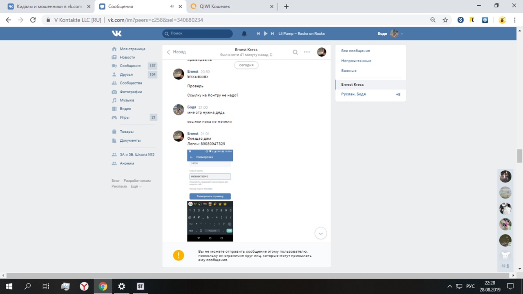This screenshot has height=294, width=523.
Task: Click the VK Поиск search field
Action: pos(198,33)
